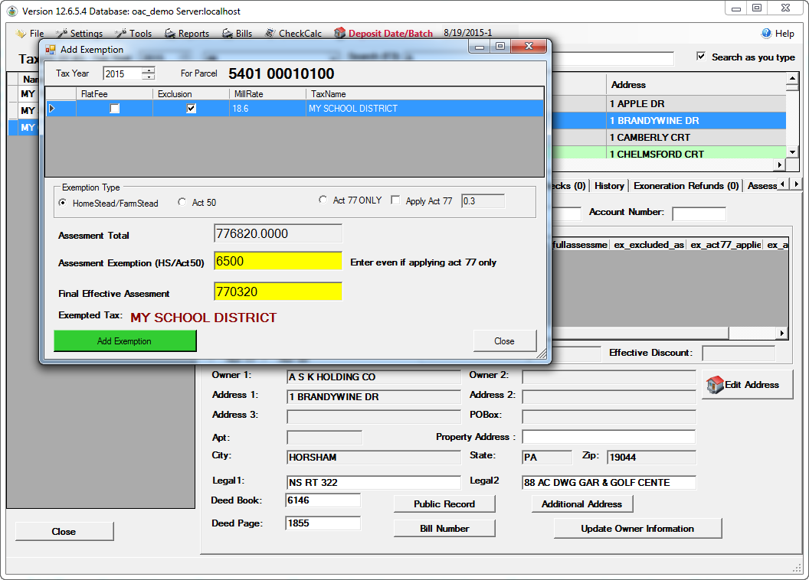Viewport: 809px width, 580px height.
Task: Decrease Tax Year with down arrow
Action: (149, 77)
